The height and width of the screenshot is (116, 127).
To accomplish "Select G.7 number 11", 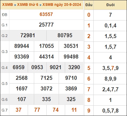I will [74, 110].
